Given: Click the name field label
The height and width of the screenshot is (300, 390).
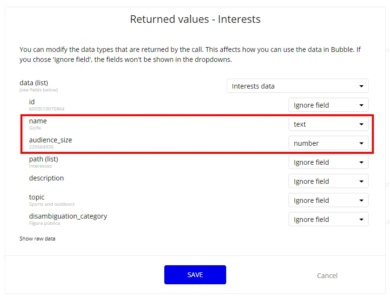Looking at the screenshot, I should (38, 121).
